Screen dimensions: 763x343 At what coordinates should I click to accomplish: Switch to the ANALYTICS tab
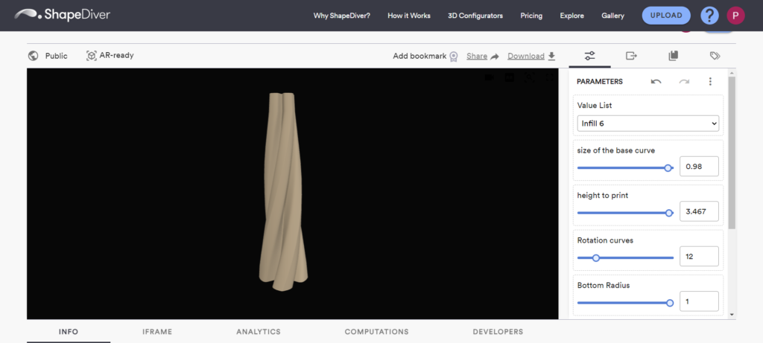[259, 332]
